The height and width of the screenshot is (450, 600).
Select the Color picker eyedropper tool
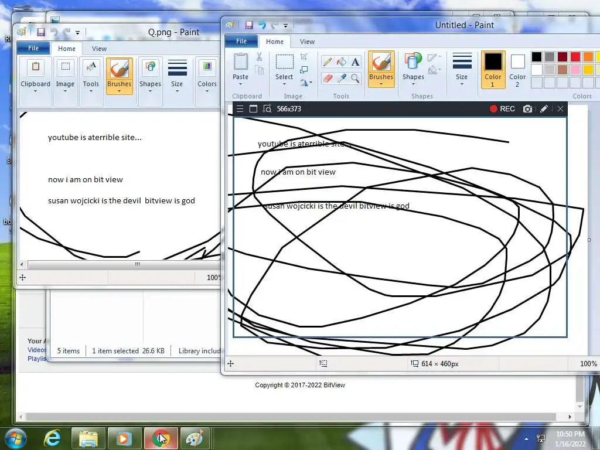pyautogui.click(x=342, y=79)
